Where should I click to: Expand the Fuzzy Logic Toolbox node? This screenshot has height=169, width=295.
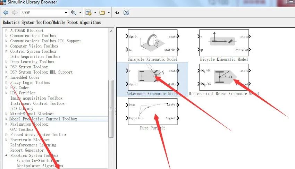point(7,83)
